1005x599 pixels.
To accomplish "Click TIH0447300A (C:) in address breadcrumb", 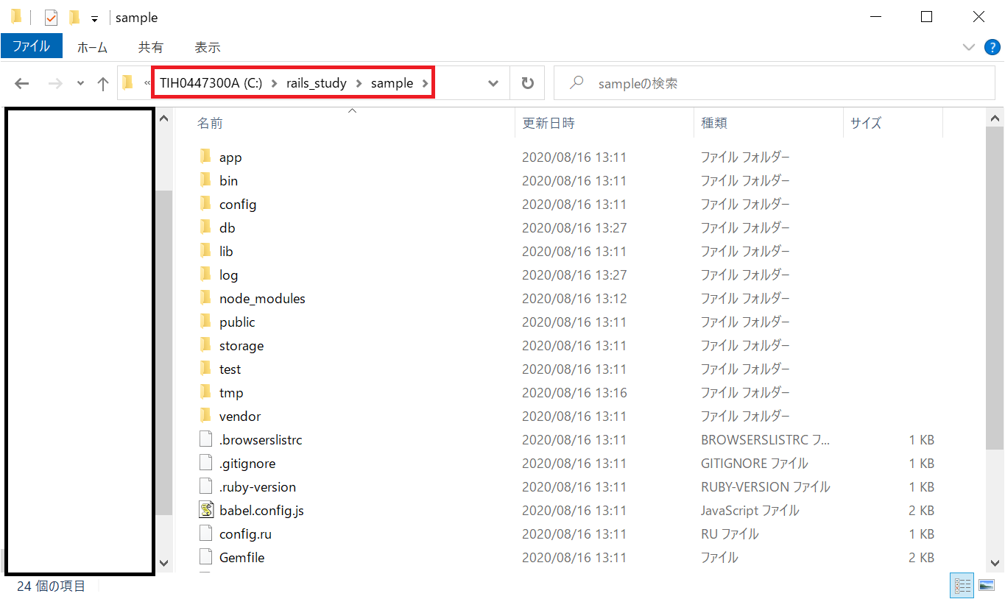I will (x=211, y=83).
